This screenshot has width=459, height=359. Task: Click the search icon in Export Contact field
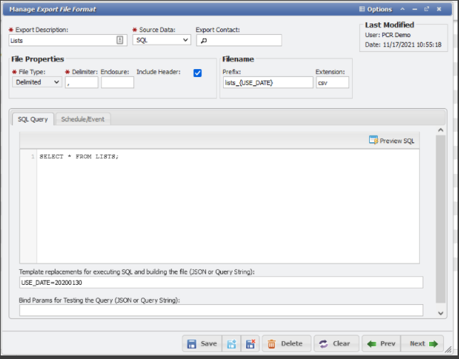click(x=203, y=41)
